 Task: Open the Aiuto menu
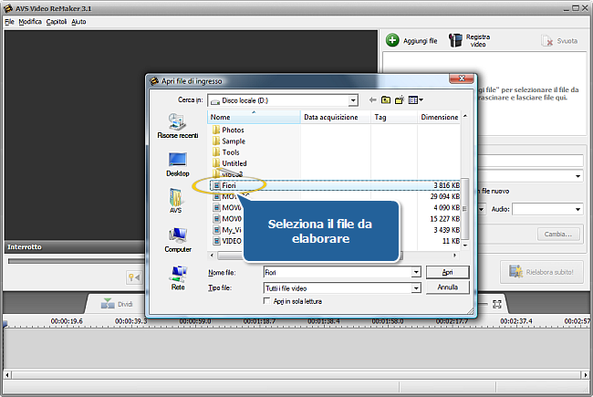[x=78, y=22]
